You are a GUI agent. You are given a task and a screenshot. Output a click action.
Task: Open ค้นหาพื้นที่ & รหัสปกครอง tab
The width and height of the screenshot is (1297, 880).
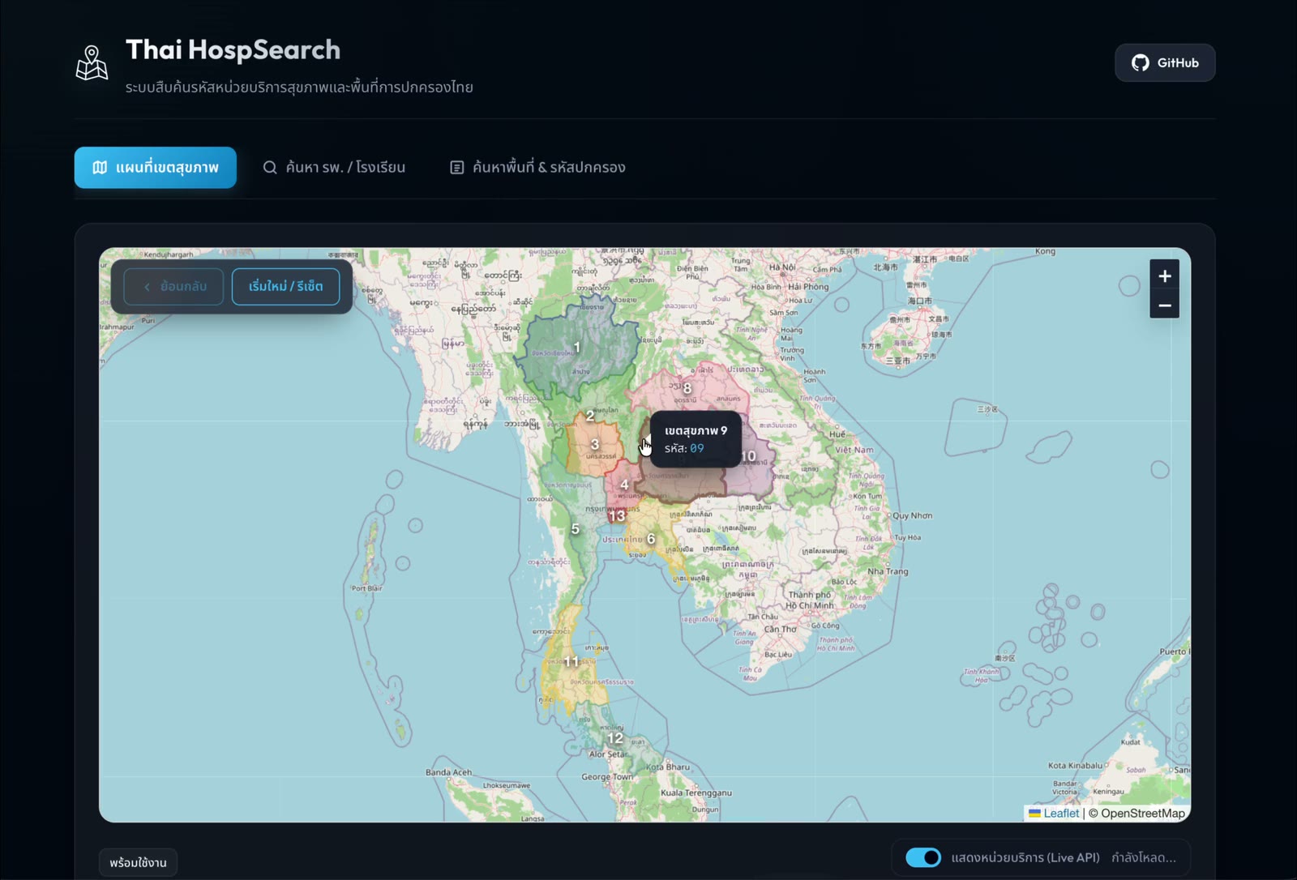(x=537, y=168)
